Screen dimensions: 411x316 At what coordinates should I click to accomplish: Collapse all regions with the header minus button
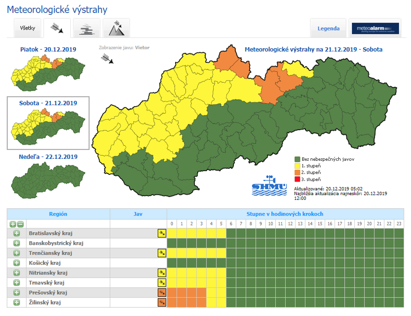tap(20, 224)
